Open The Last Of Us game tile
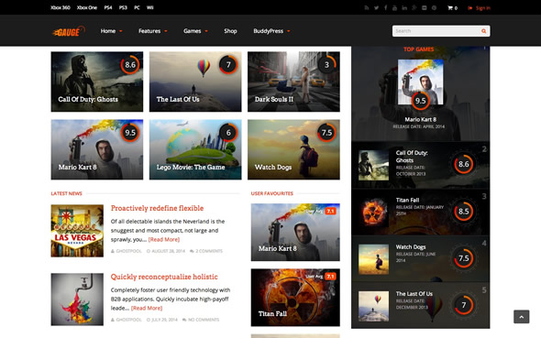 tap(195, 82)
